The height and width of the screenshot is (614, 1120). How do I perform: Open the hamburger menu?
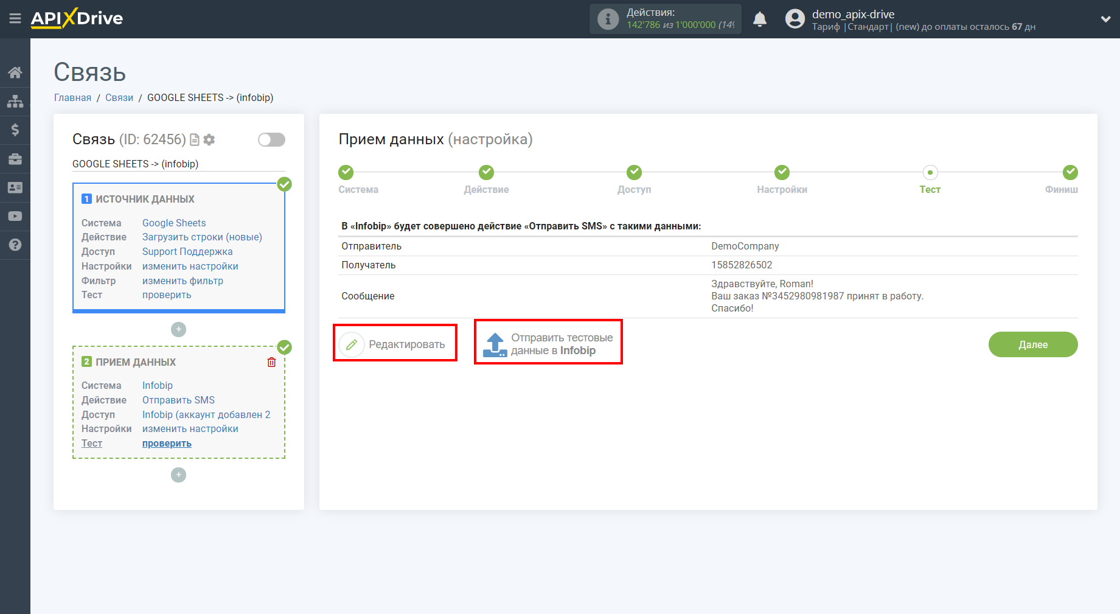(15, 19)
